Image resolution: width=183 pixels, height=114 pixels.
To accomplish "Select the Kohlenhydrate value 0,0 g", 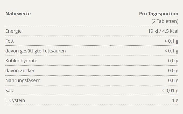I will 173,61.
